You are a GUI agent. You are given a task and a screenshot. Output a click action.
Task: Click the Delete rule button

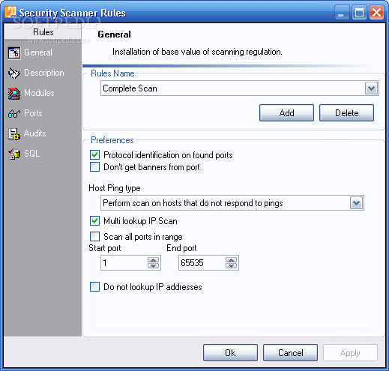coord(346,113)
